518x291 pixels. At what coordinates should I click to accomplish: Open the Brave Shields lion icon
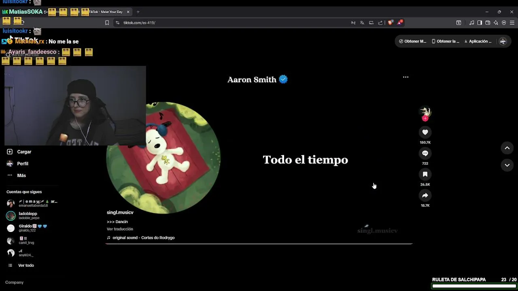(x=390, y=23)
